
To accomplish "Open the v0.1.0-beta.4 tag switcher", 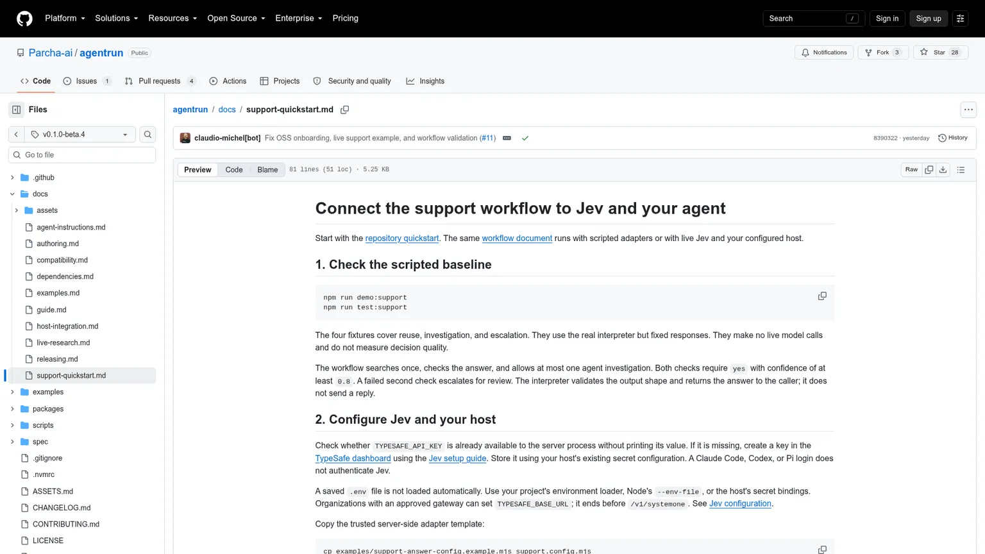I will (x=80, y=135).
